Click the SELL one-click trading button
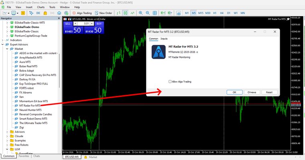This screenshot has height=160, width=305. point(68,24)
